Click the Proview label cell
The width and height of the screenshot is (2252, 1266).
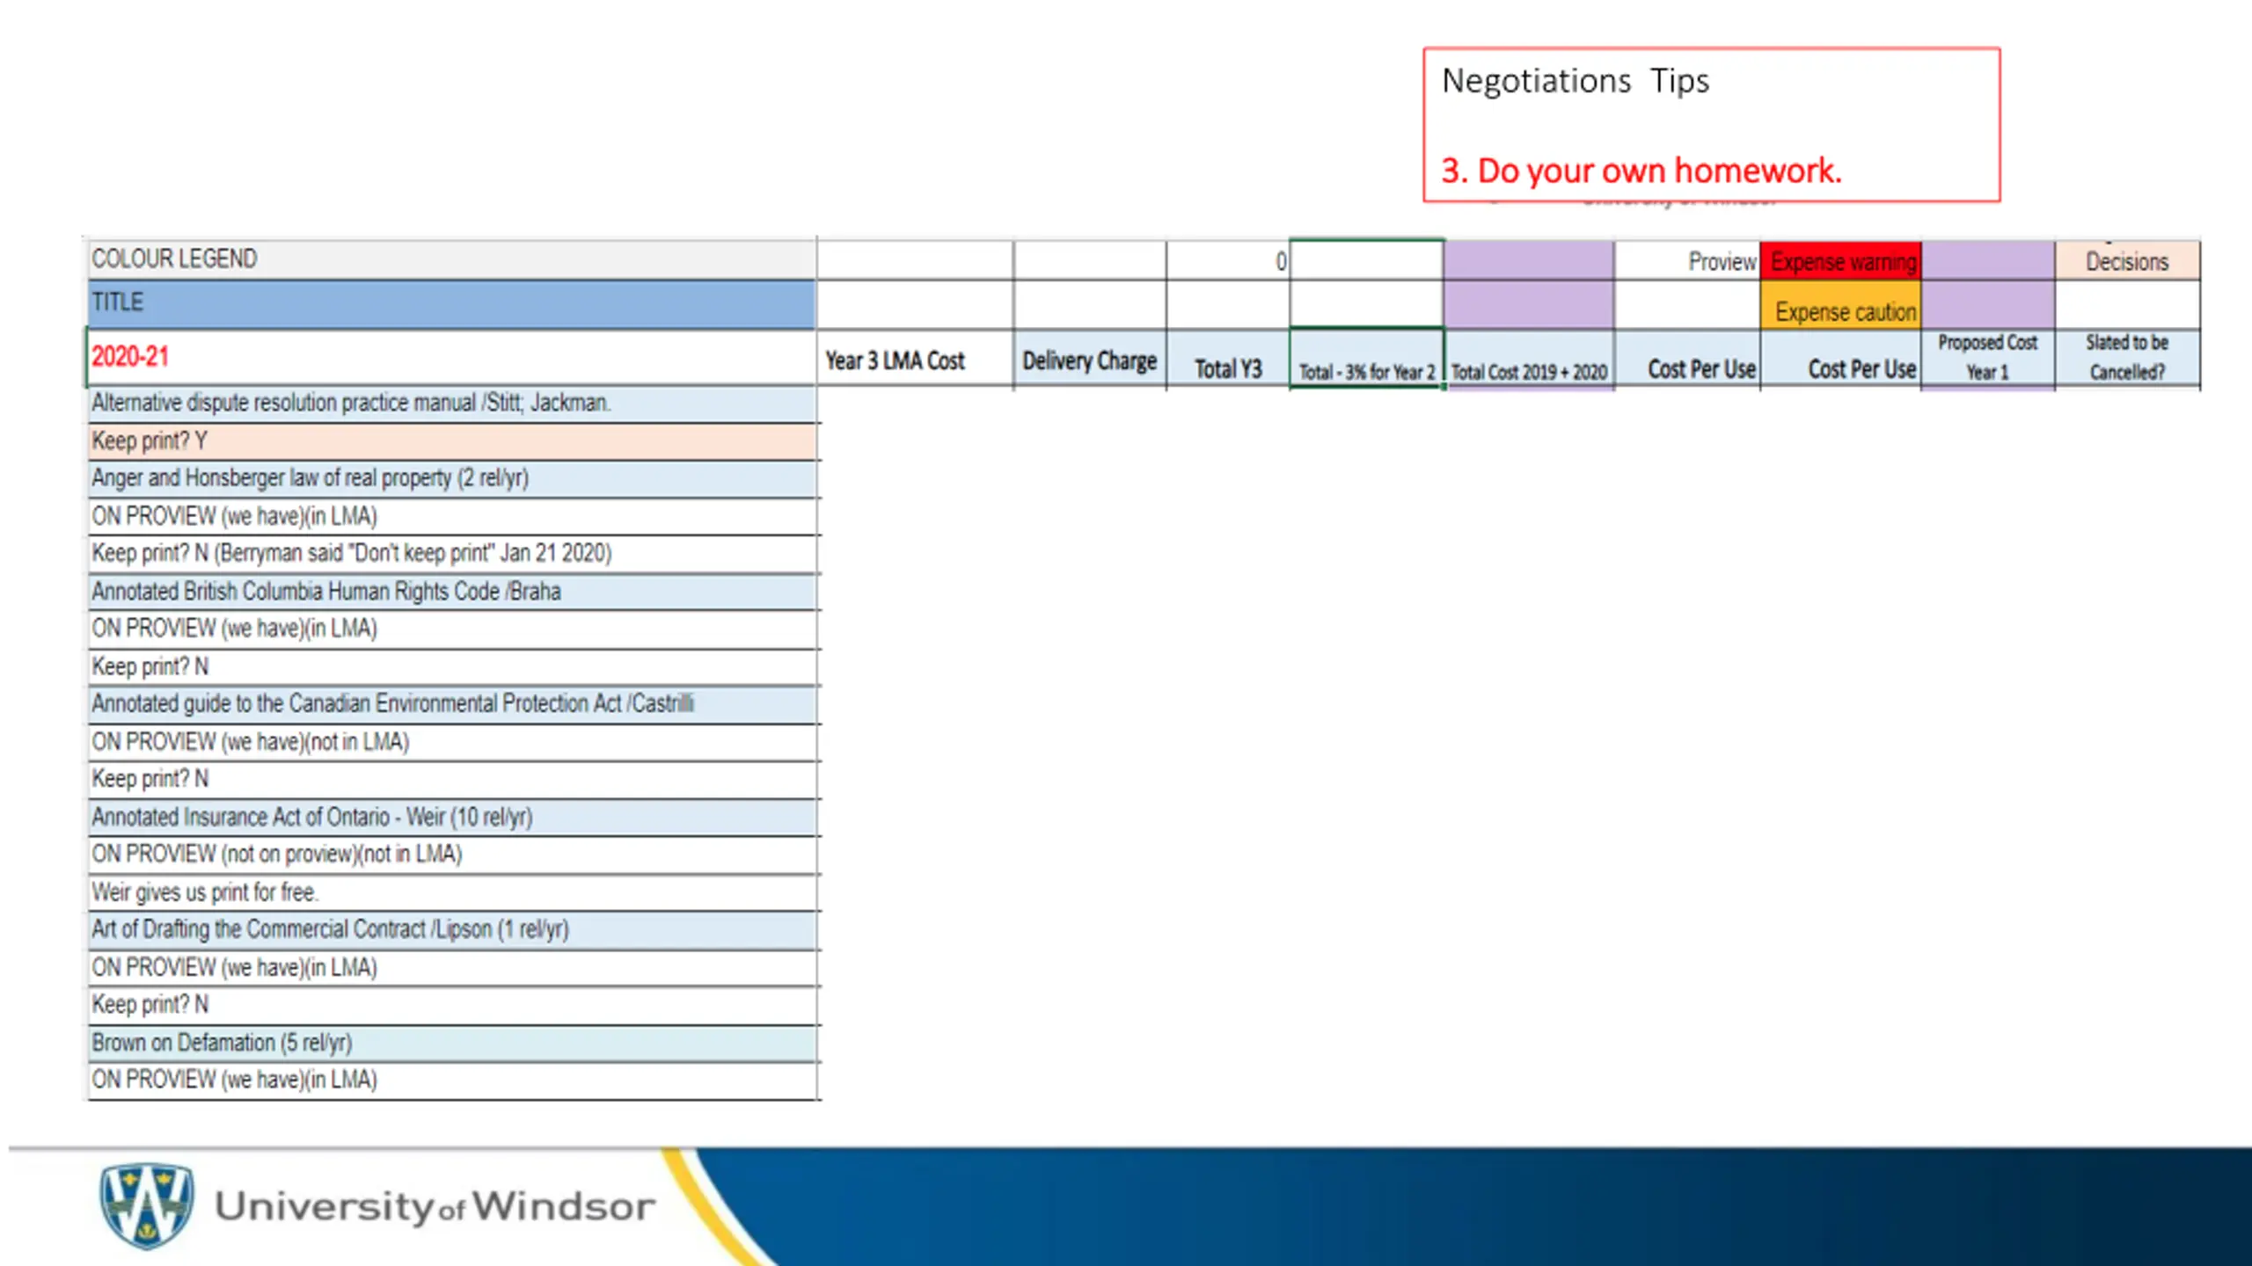pyautogui.click(x=1687, y=261)
